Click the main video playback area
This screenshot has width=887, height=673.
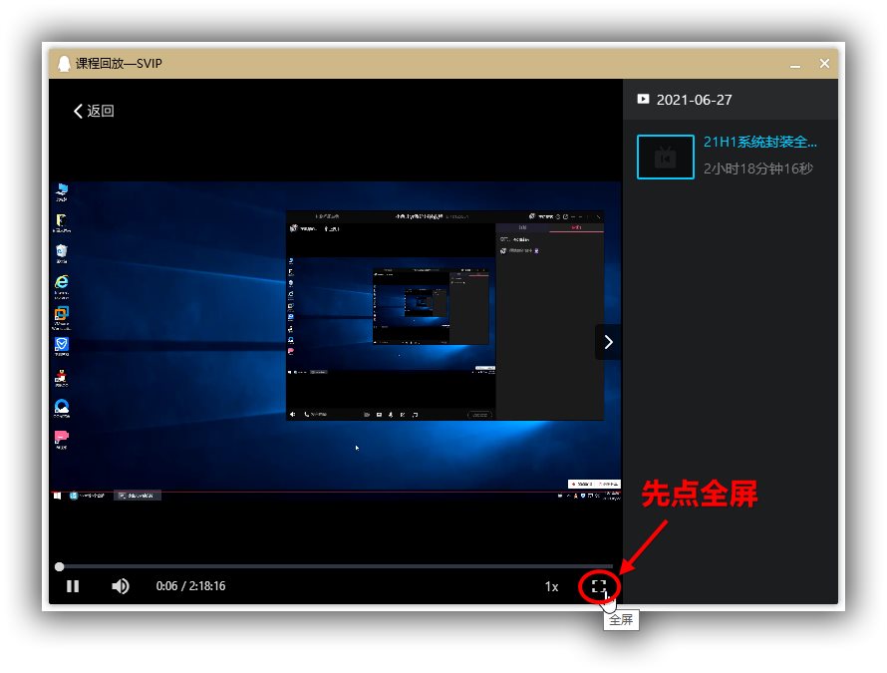(x=336, y=340)
